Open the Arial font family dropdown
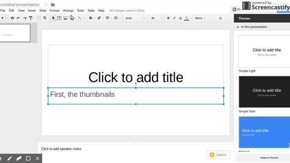 coord(135,18)
